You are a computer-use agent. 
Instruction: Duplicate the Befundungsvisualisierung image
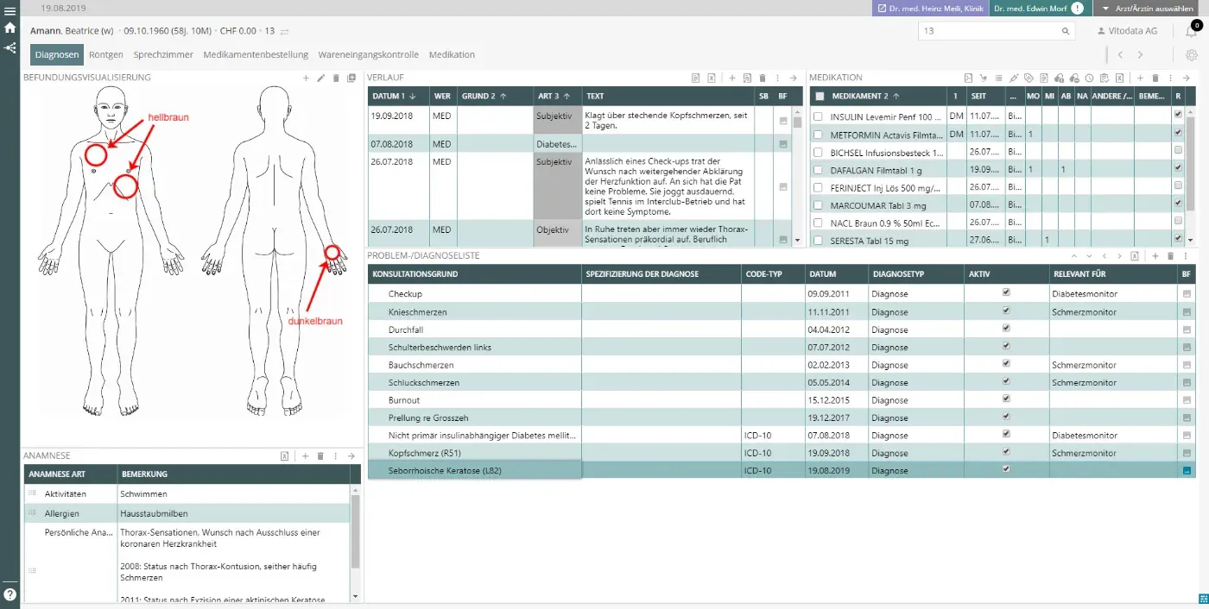351,78
